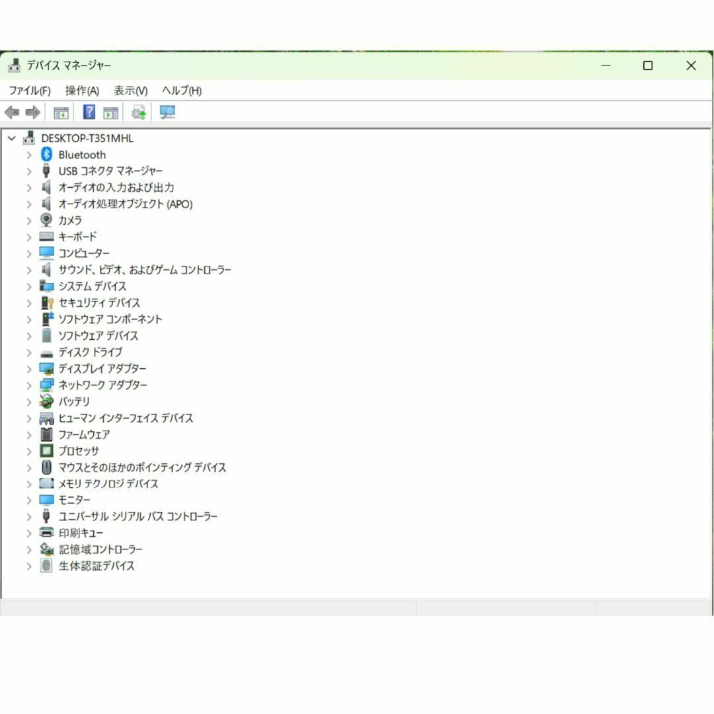
Task: Click the ディスプレイ アダプター icon
Action: (x=46, y=368)
